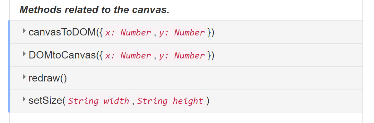Expand the setSize disclosure triangle

[24, 99]
